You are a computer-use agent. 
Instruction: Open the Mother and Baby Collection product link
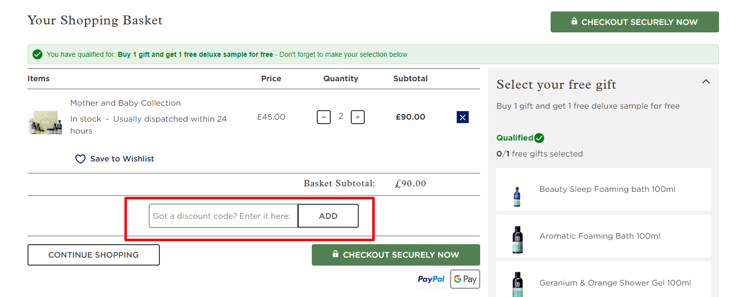click(125, 103)
